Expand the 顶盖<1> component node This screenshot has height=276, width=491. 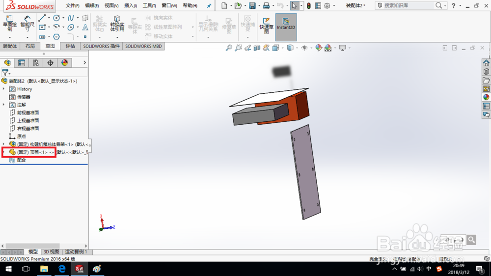[4, 152]
